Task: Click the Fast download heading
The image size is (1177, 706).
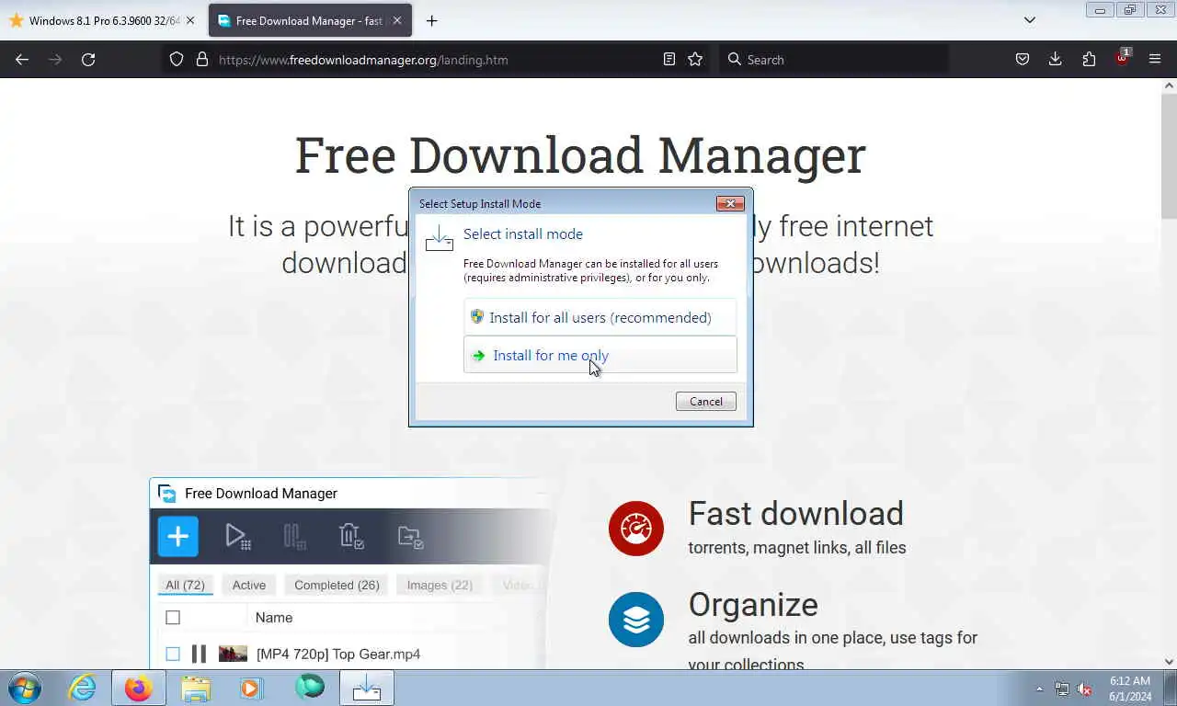Action: tap(795, 513)
